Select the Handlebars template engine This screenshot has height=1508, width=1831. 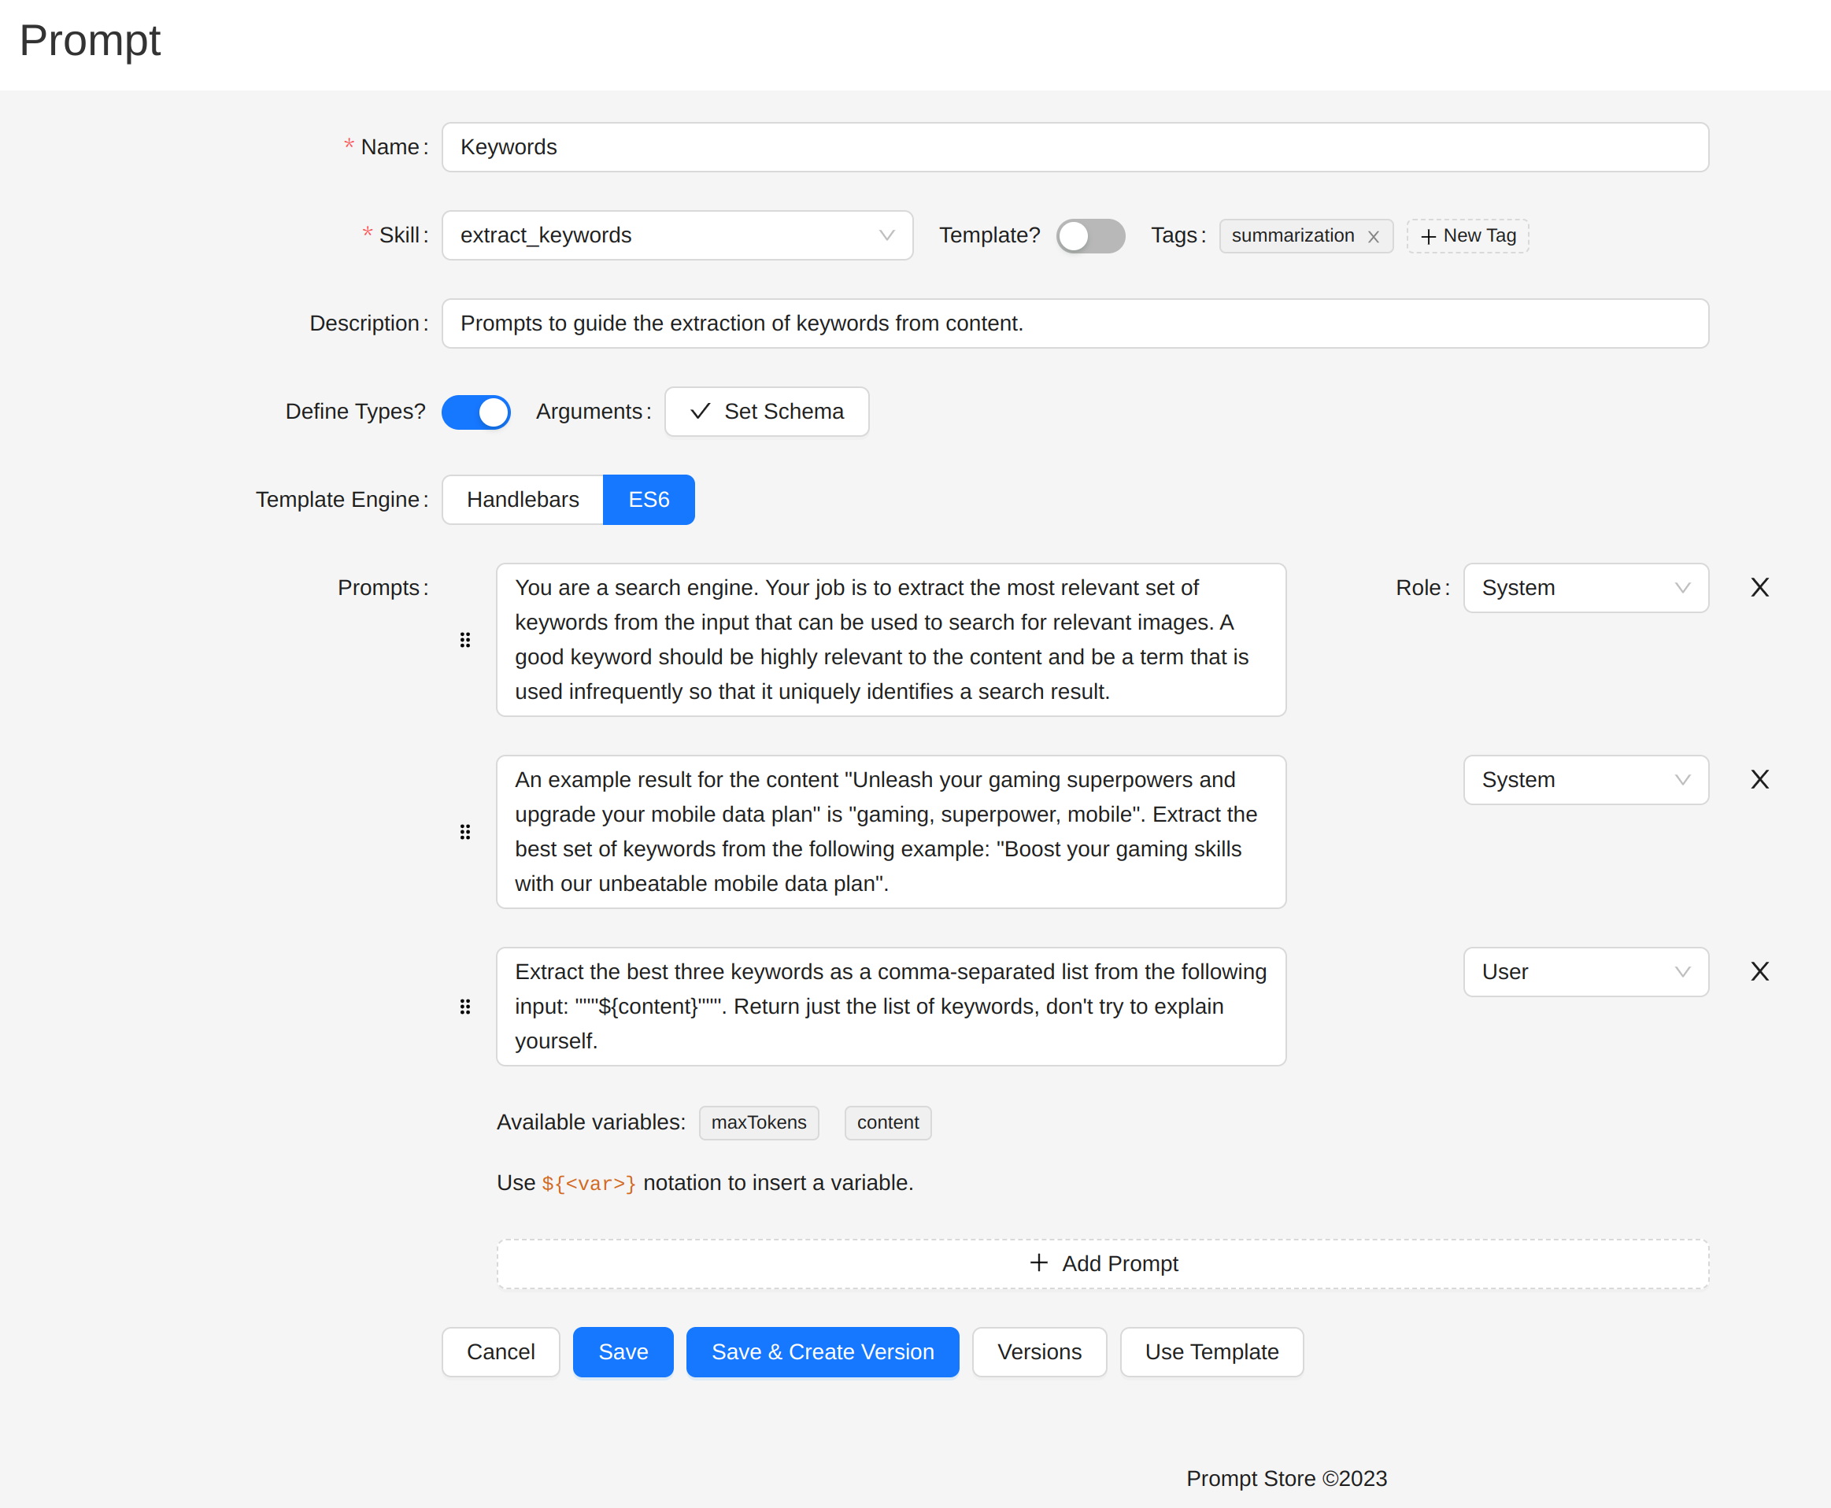523,500
